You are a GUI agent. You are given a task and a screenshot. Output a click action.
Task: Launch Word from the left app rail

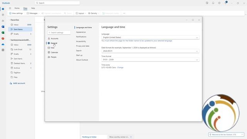(3, 27)
